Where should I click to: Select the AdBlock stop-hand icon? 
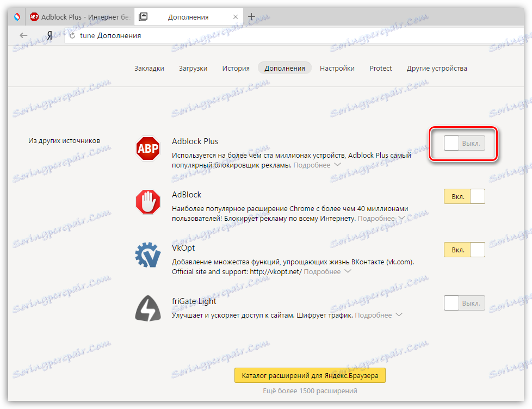pos(147,201)
